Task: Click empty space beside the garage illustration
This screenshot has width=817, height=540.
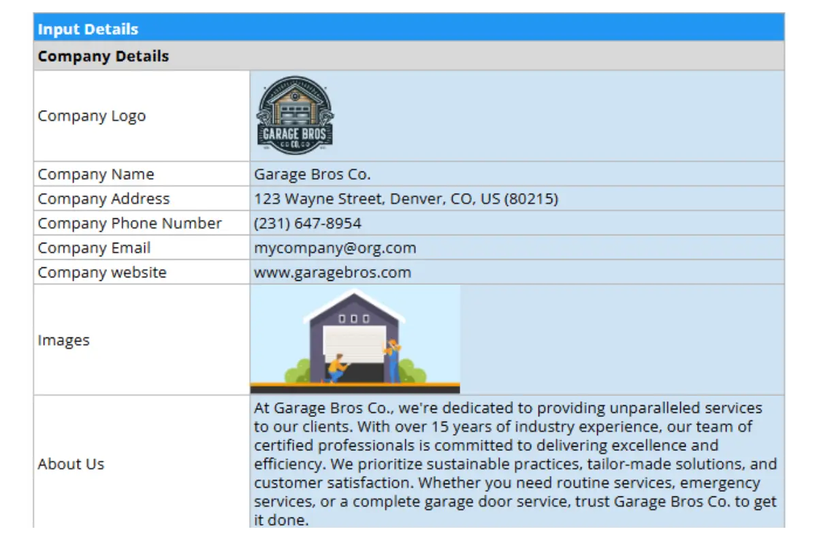Action: (x=620, y=339)
